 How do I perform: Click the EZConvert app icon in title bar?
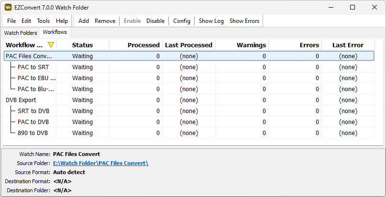tap(8, 8)
